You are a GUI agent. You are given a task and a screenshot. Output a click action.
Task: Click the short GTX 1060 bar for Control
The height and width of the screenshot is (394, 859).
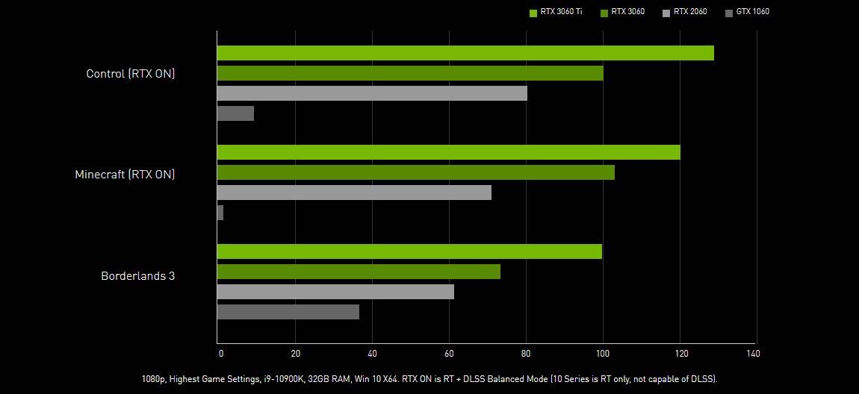click(235, 113)
